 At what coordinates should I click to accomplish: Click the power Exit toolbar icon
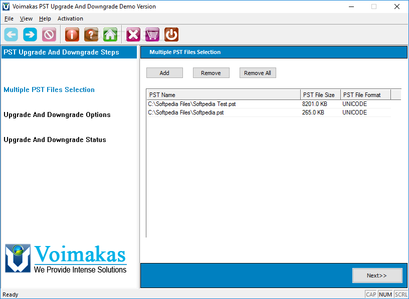coord(171,34)
